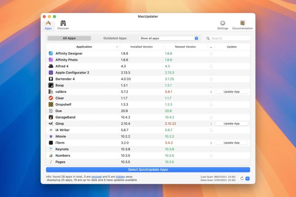
Task: Open the Documentation book icon
Action: (243, 25)
